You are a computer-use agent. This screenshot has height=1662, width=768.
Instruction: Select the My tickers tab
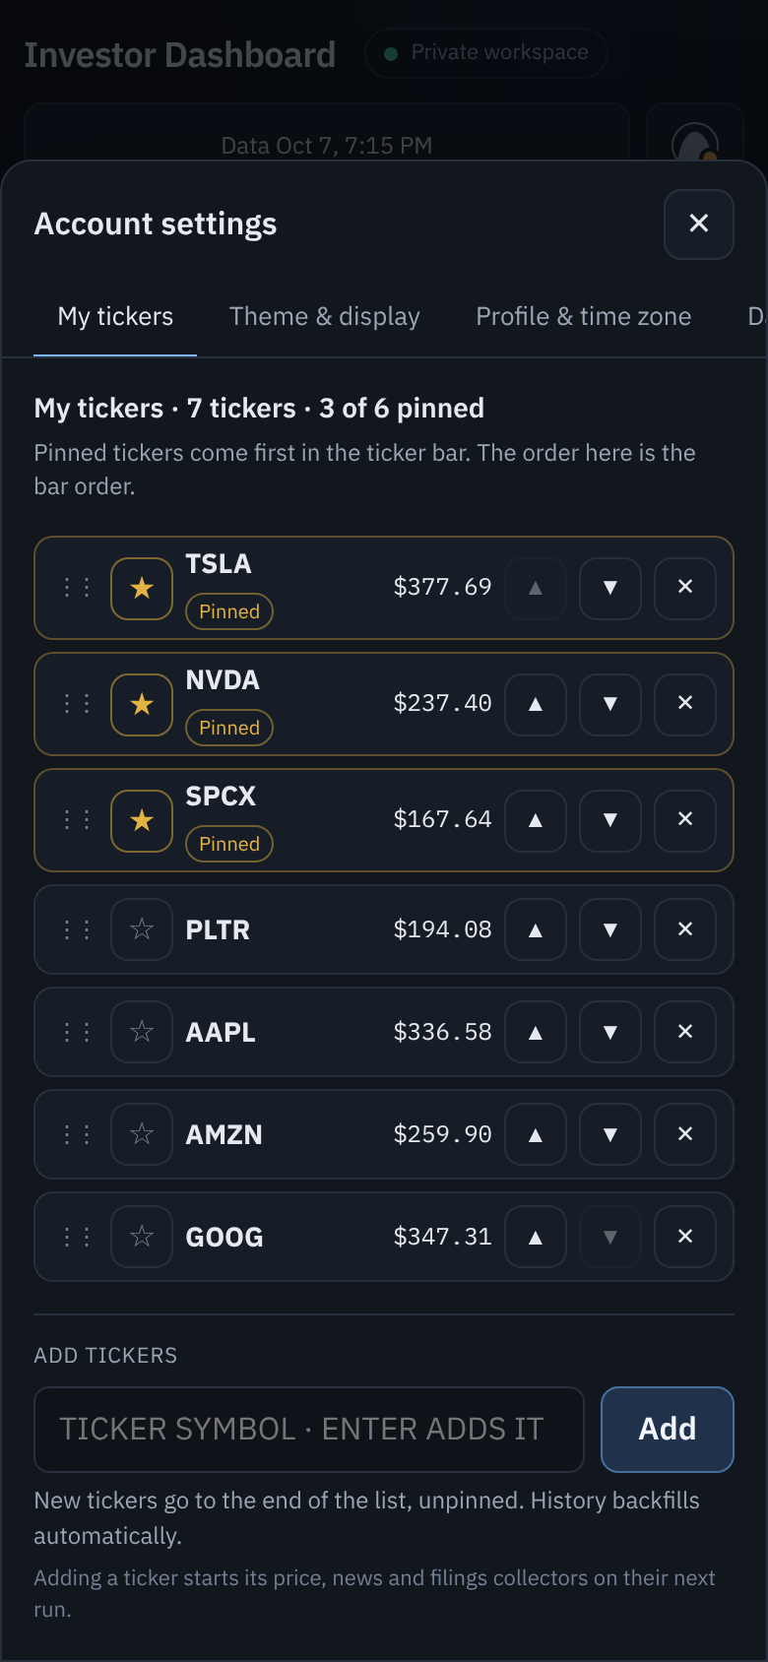pos(115,317)
